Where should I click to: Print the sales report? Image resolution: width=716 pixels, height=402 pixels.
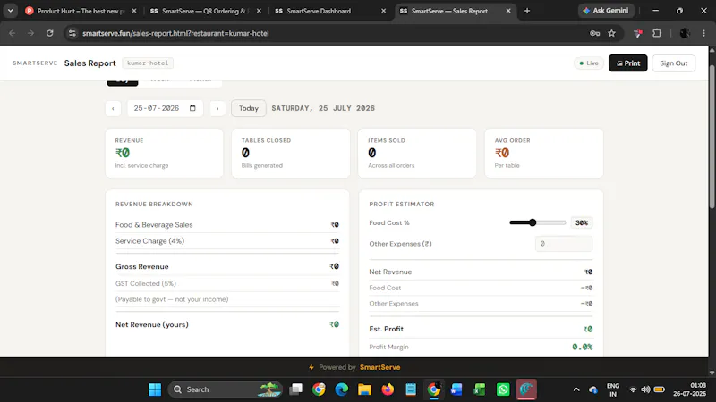point(628,63)
